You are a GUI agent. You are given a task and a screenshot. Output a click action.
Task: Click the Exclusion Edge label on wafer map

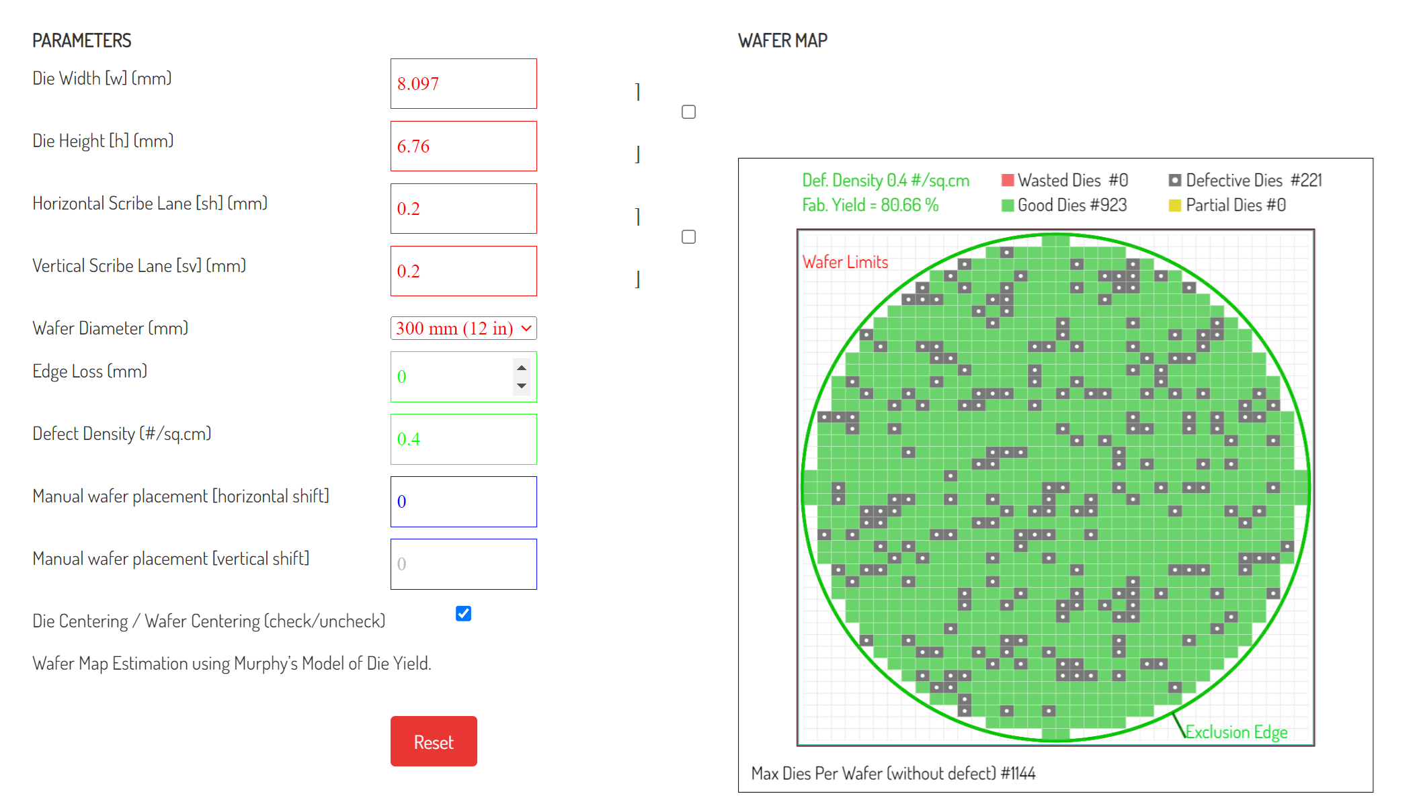click(x=1236, y=732)
